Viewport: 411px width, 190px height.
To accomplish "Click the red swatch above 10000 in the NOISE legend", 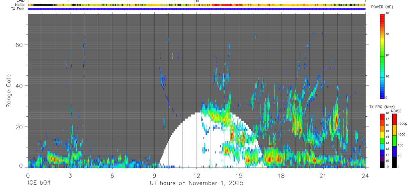I will [x=394, y=119].
